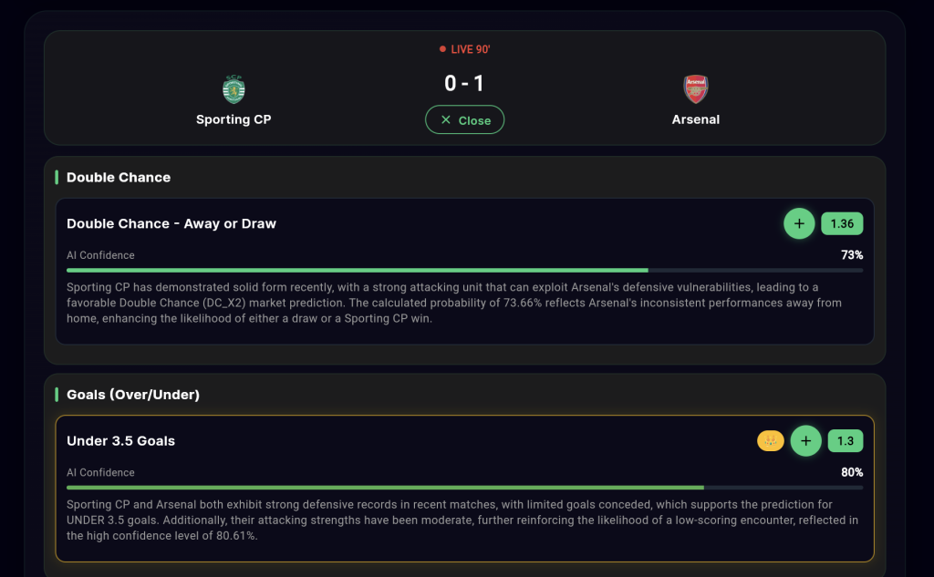Click the Goals (Over/Under) section header
Viewport: 934px width, 577px height.
(x=133, y=395)
